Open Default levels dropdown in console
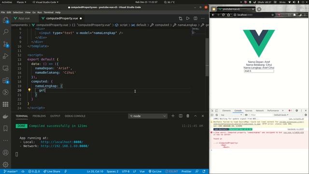The height and width of the screenshot is (174, 309). click(x=281, y=115)
